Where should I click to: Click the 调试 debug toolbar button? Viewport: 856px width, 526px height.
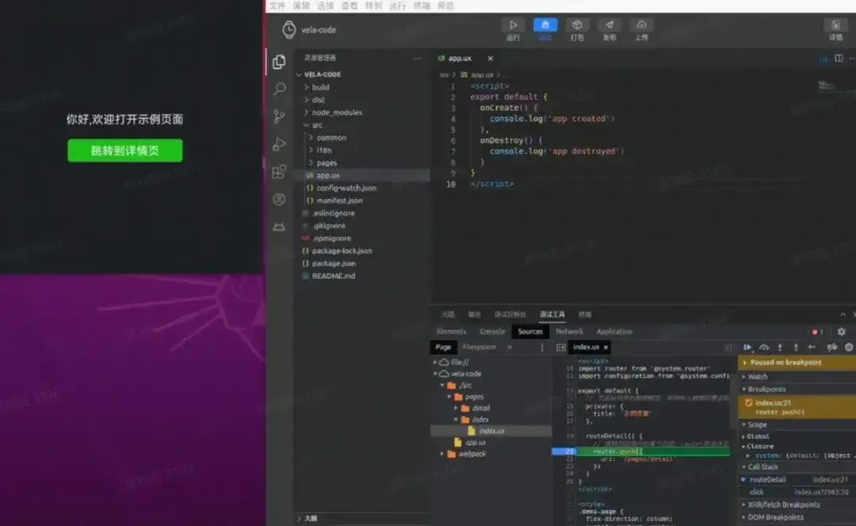click(545, 29)
